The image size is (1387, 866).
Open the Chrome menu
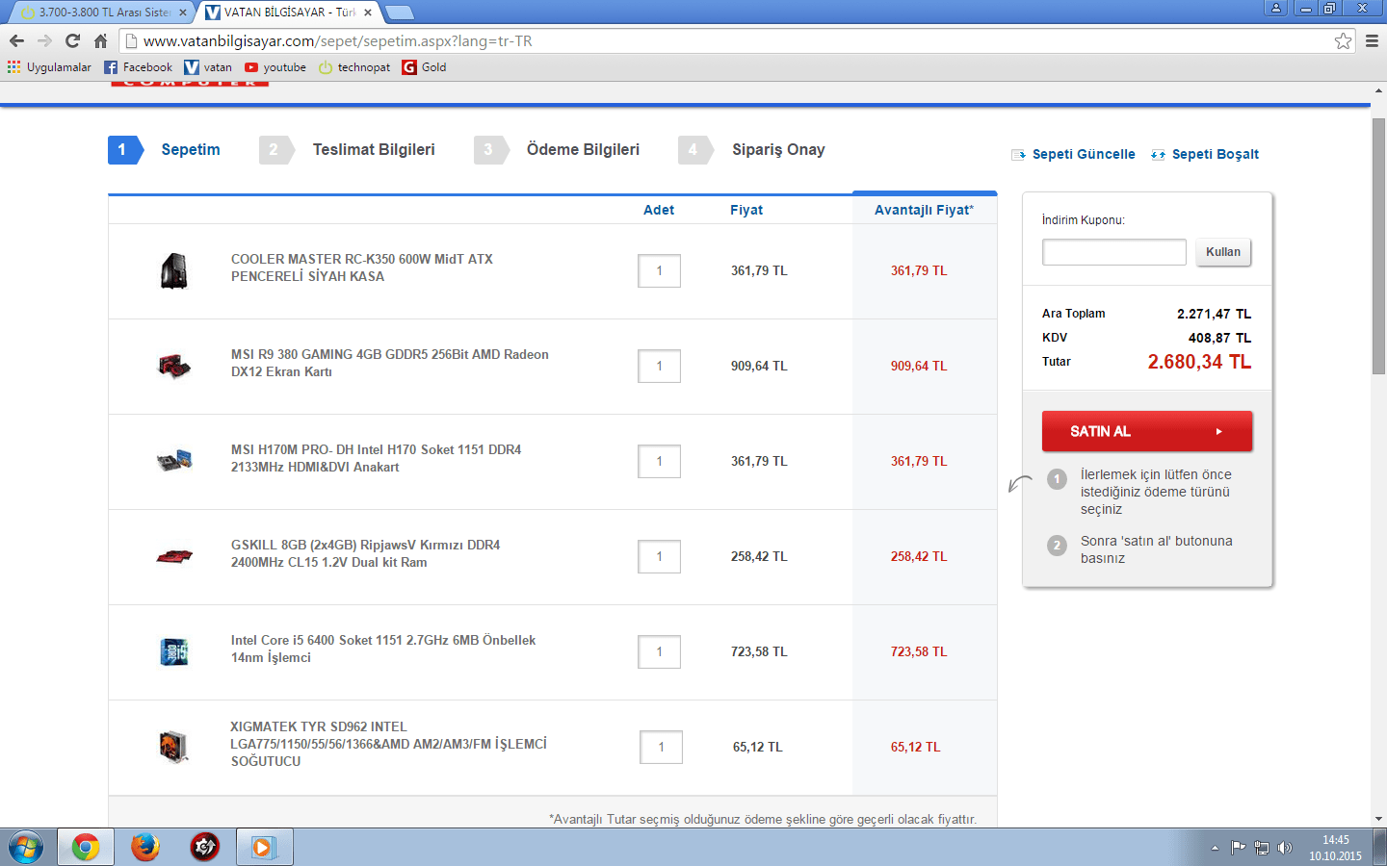click(1372, 40)
